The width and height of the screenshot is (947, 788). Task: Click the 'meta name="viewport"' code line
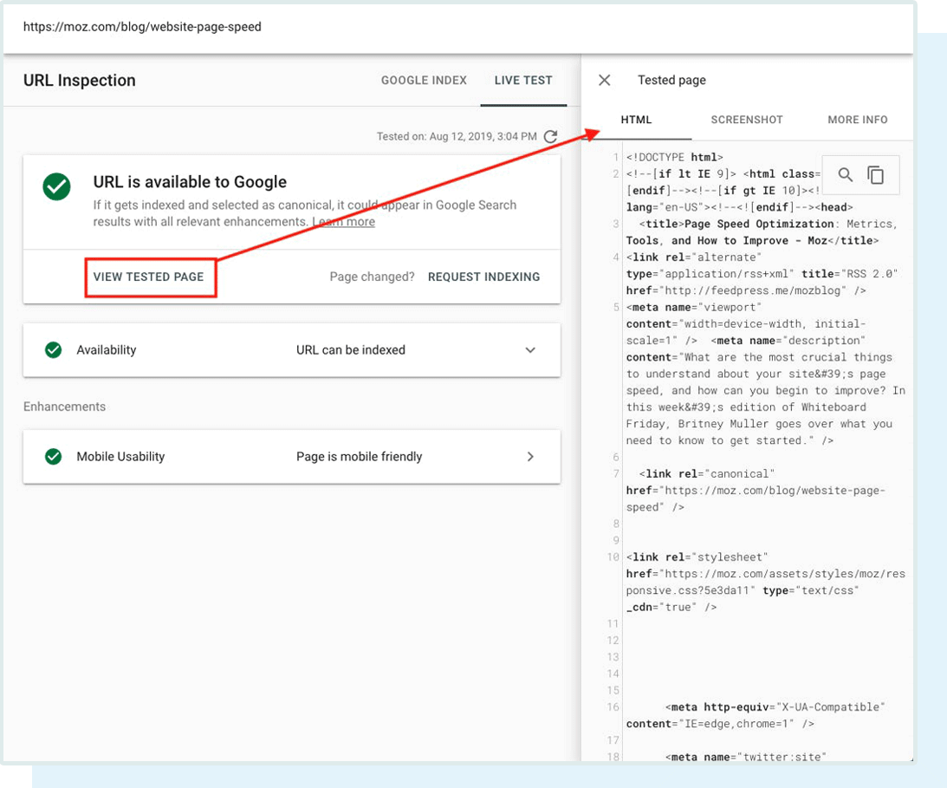[693, 307]
